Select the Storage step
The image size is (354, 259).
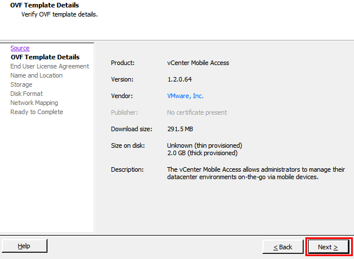point(21,84)
